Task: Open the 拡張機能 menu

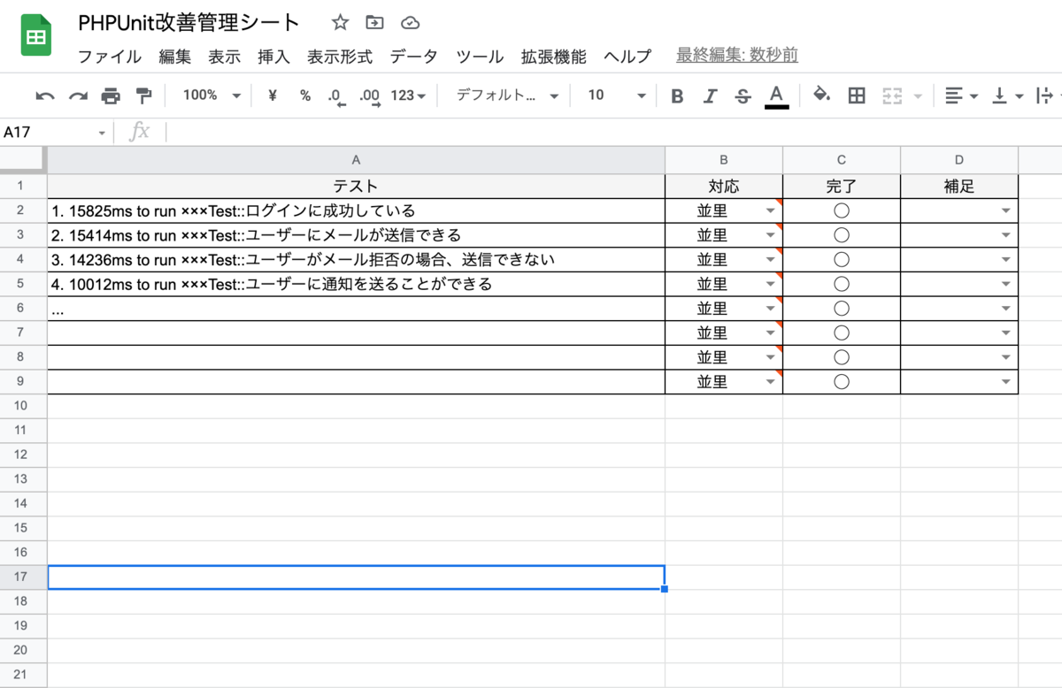Action: pyautogui.click(x=553, y=56)
